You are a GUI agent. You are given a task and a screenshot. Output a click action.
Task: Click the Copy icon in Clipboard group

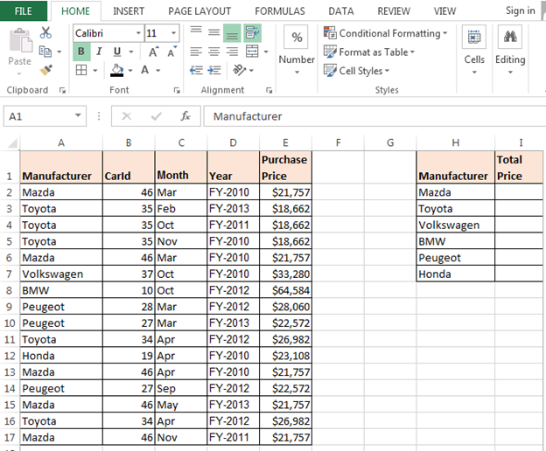[x=45, y=52]
